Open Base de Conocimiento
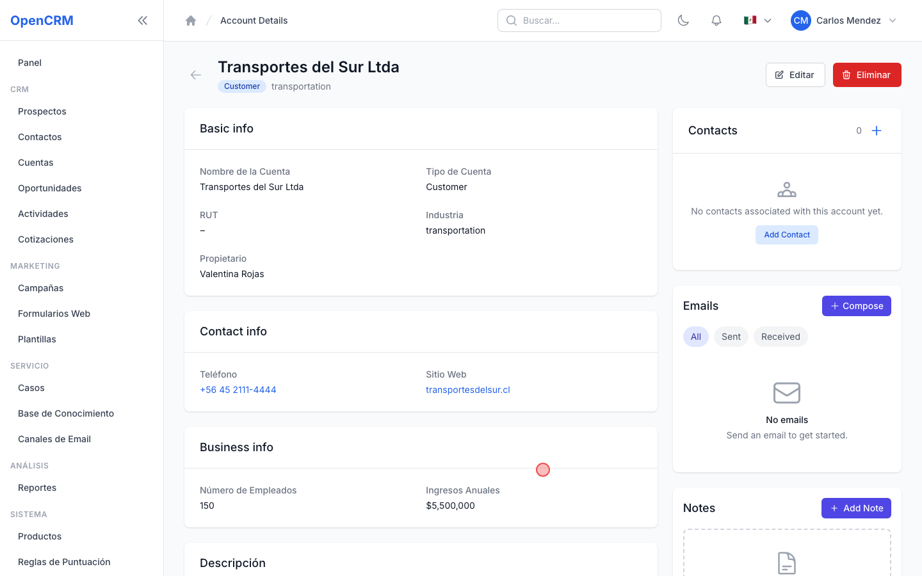 [x=81, y=413]
